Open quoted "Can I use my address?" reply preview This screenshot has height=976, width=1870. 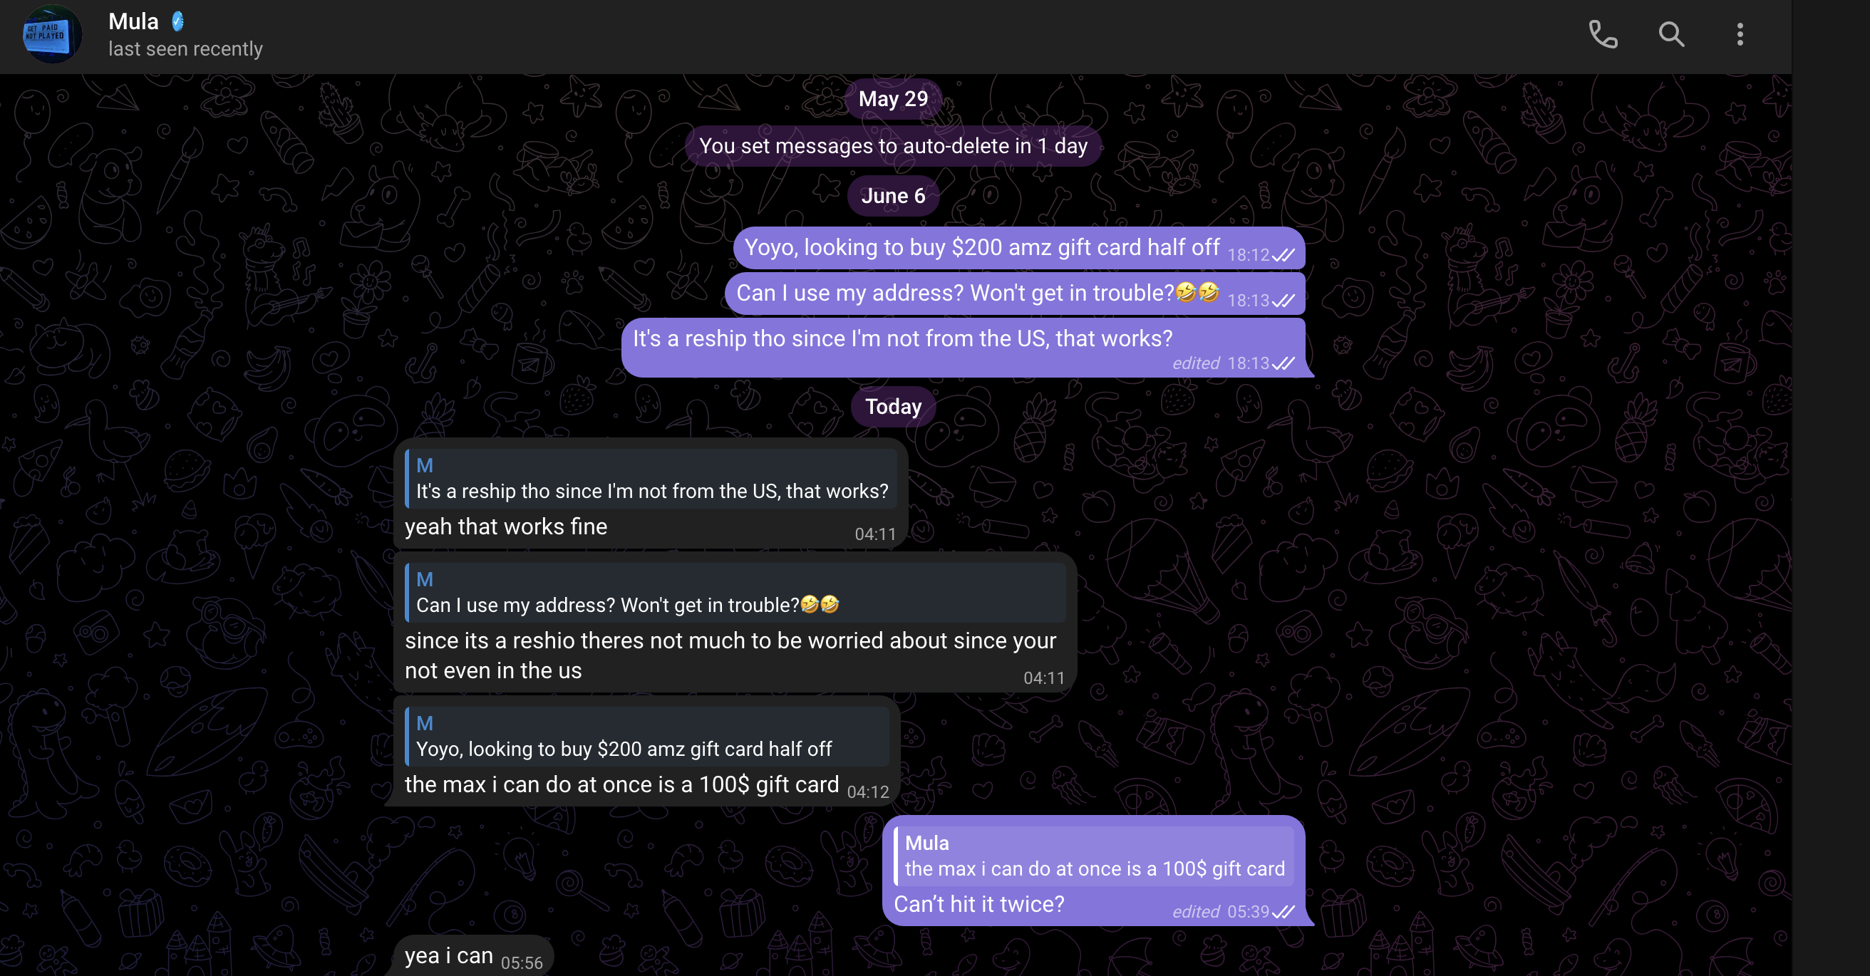pyautogui.click(x=735, y=592)
